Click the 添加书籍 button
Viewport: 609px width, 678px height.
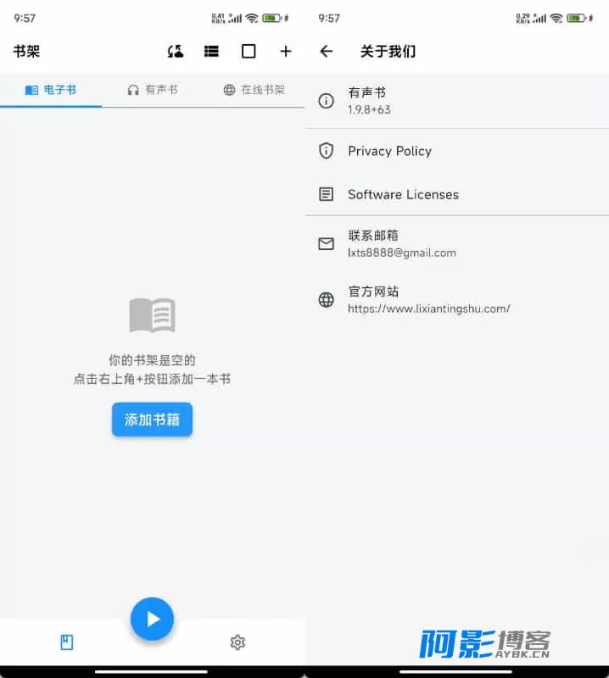tap(152, 420)
